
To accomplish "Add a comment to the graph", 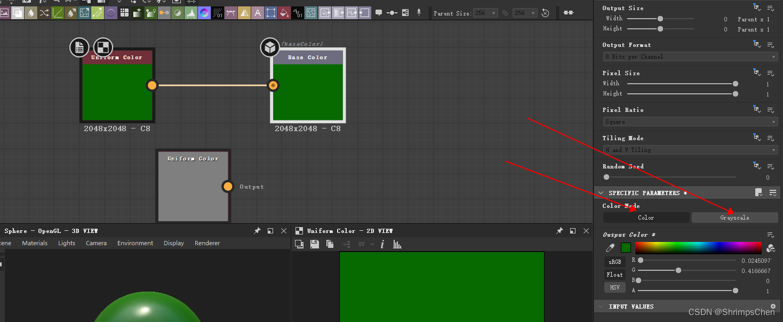I will pos(379,12).
